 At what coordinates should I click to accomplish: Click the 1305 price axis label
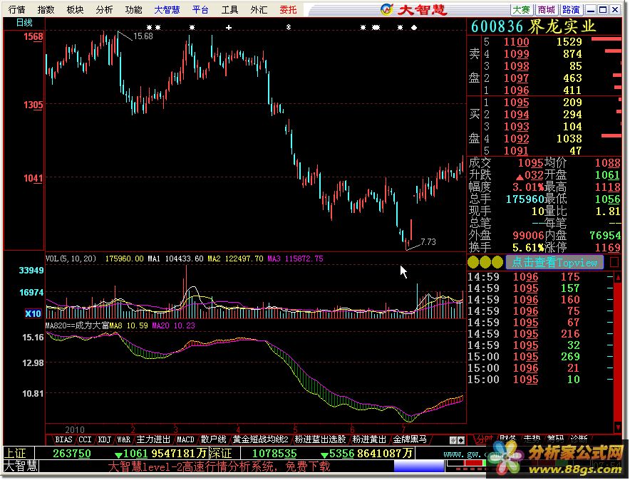tap(33, 105)
